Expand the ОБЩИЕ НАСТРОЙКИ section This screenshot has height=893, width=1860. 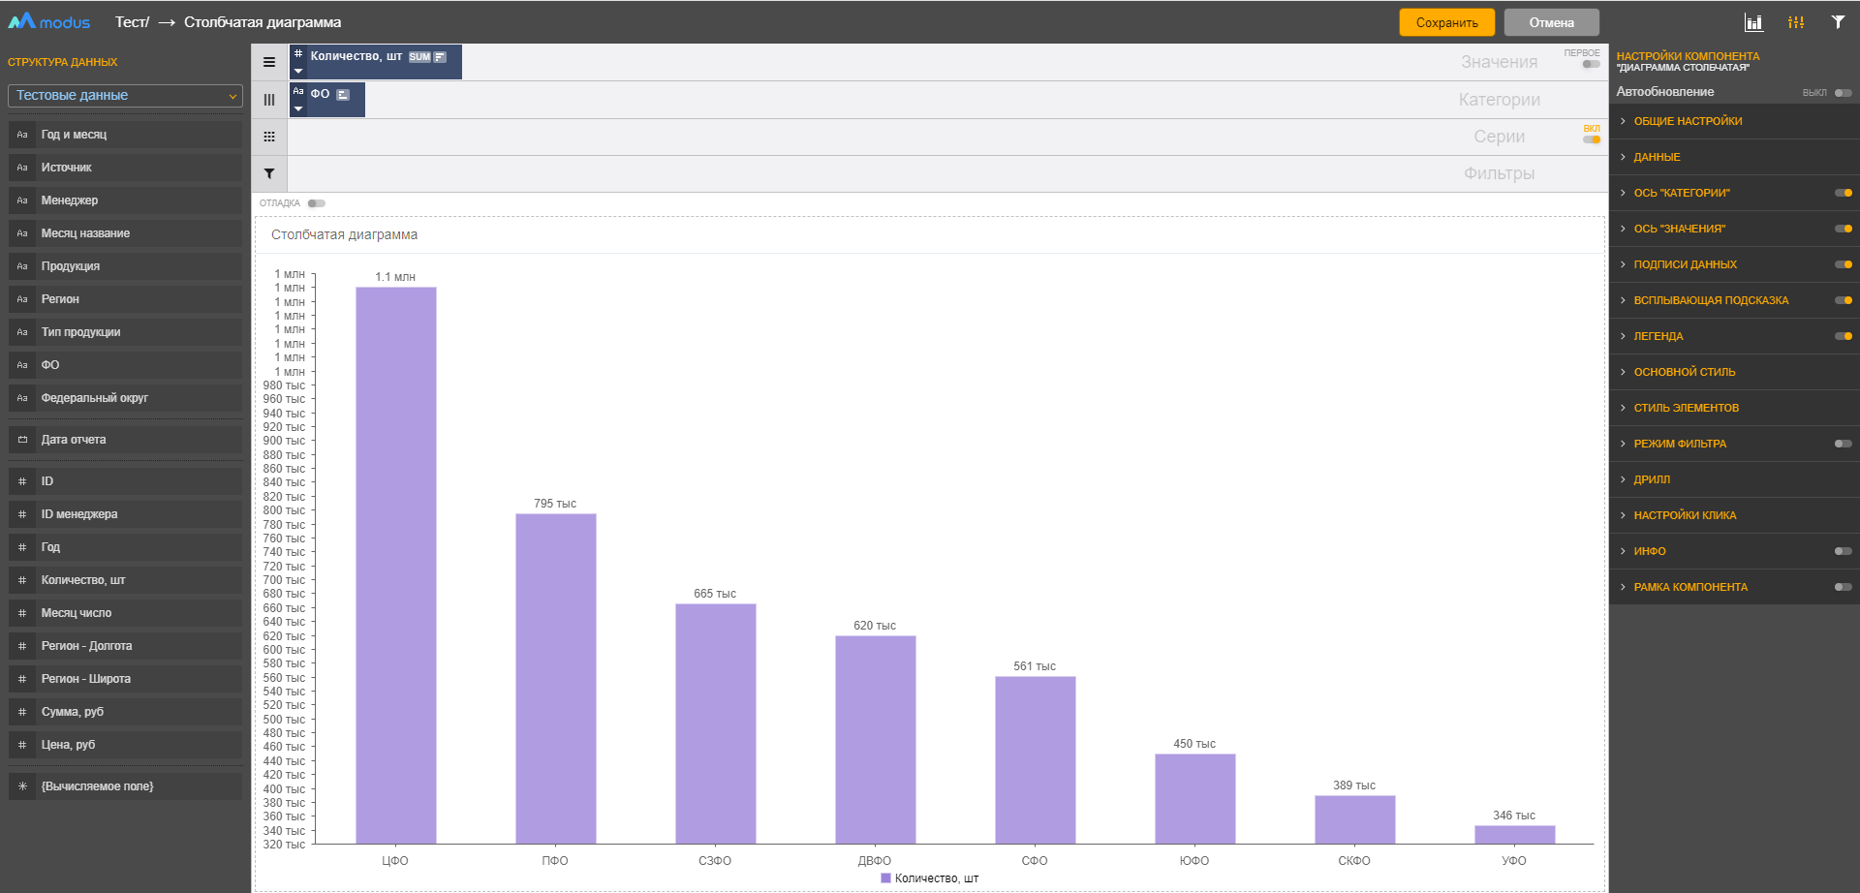pos(1688,121)
